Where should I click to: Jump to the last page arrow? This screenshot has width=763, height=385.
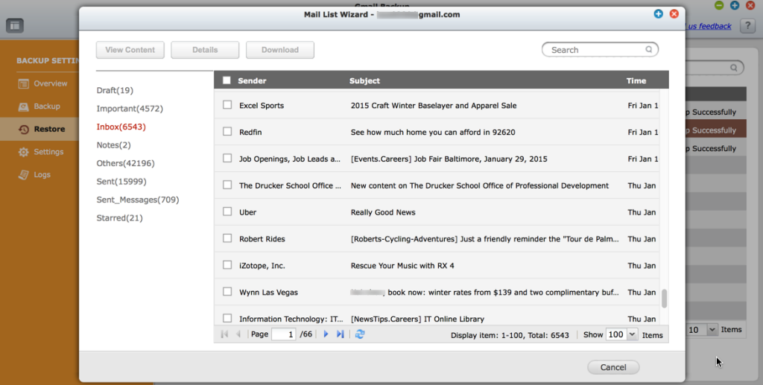point(341,334)
